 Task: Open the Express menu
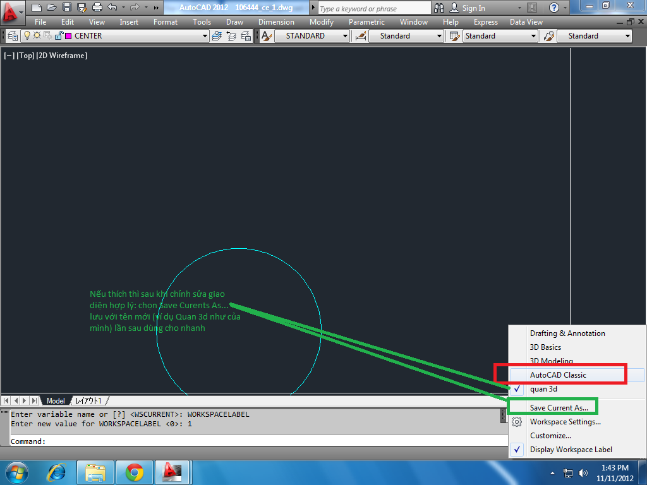pos(486,22)
